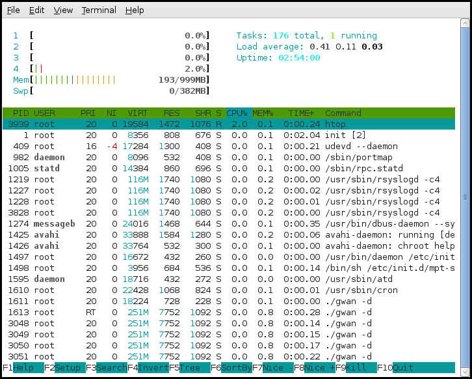
Task: Select gwan row with PID 1611
Action: (229, 302)
